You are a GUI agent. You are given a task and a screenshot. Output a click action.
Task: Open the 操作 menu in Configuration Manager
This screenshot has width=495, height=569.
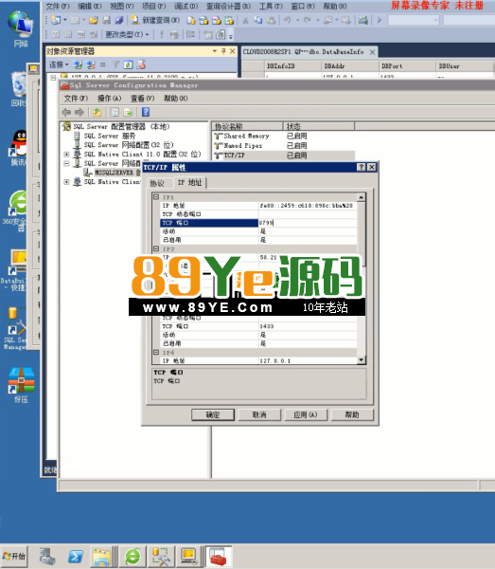coord(109,99)
